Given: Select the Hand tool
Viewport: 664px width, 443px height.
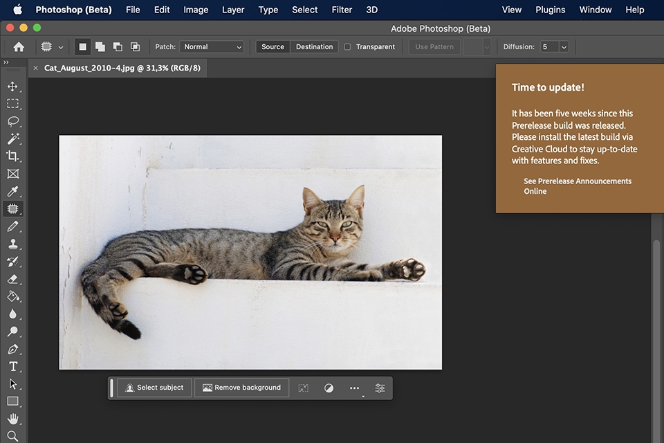Looking at the screenshot, I should tap(12, 419).
